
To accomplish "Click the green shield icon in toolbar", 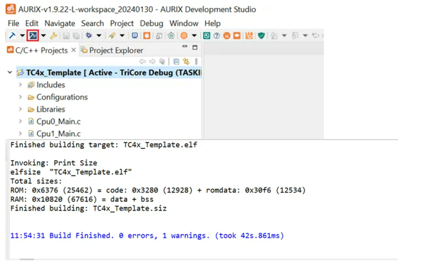I will [x=261, y=36].
